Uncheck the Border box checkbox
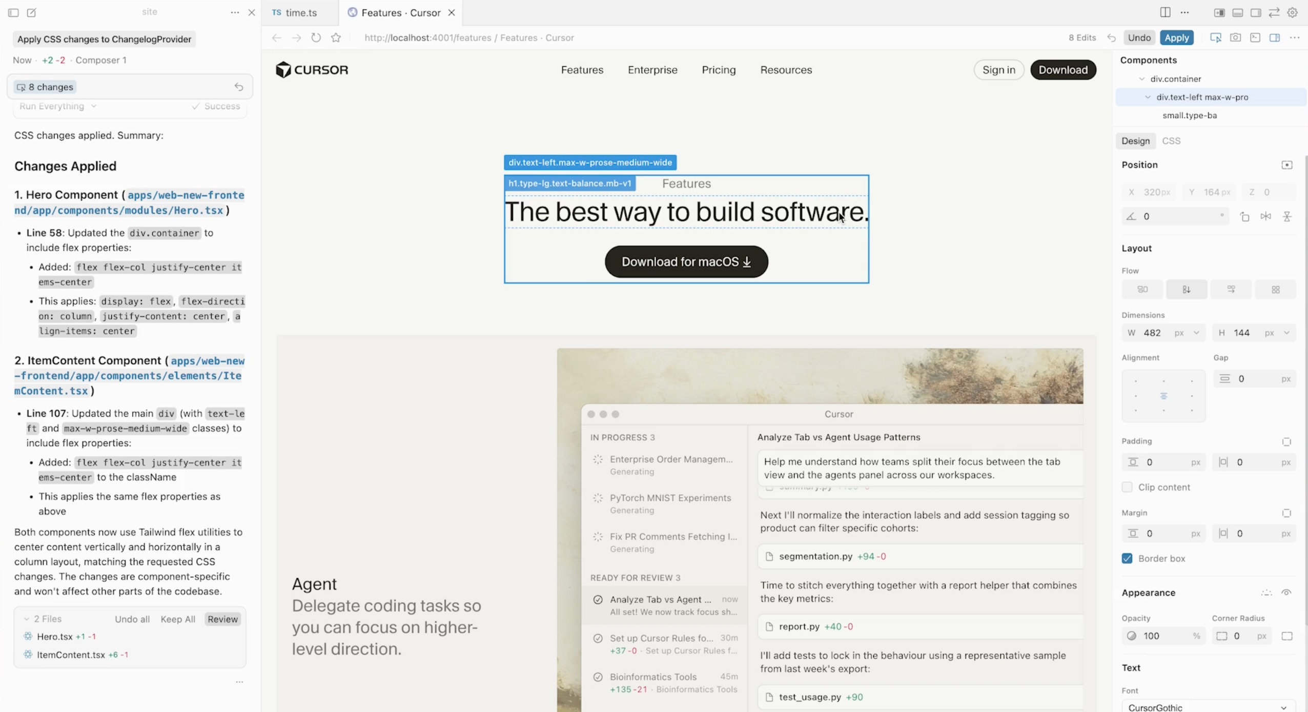The image size is (1308, 712). tap(1128, 558)
